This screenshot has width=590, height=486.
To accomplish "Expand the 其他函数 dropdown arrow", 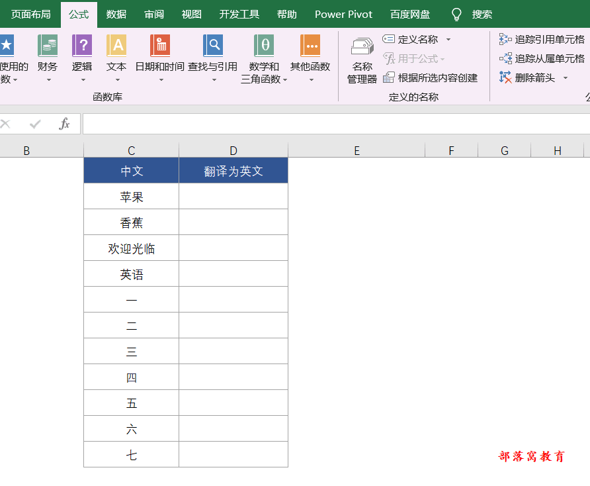I will 311,79.
